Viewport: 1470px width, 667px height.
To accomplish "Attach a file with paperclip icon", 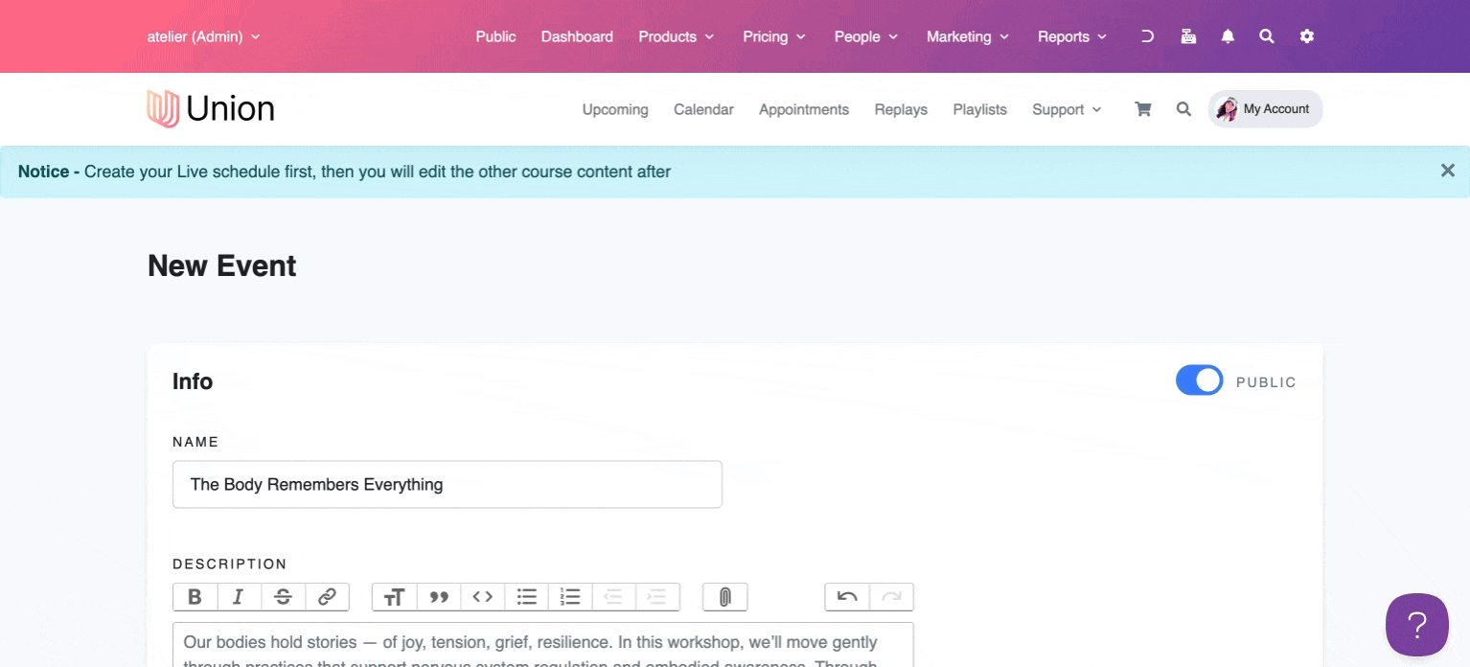I will click(724, 597).
